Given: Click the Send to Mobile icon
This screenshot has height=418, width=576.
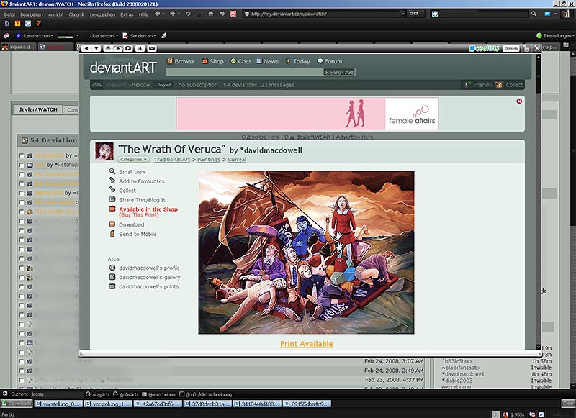Looking at the screenshot, I should click(x=112, y=234).
